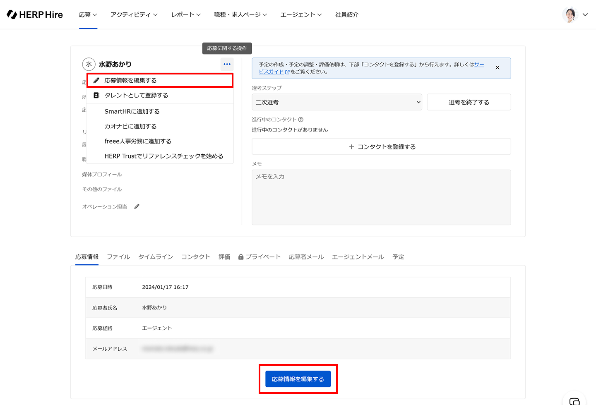Open 社員紹介 in the top navigation
The width and height of the screenshot is (596, 405).
pyautogui.click(x=347, y=14)
